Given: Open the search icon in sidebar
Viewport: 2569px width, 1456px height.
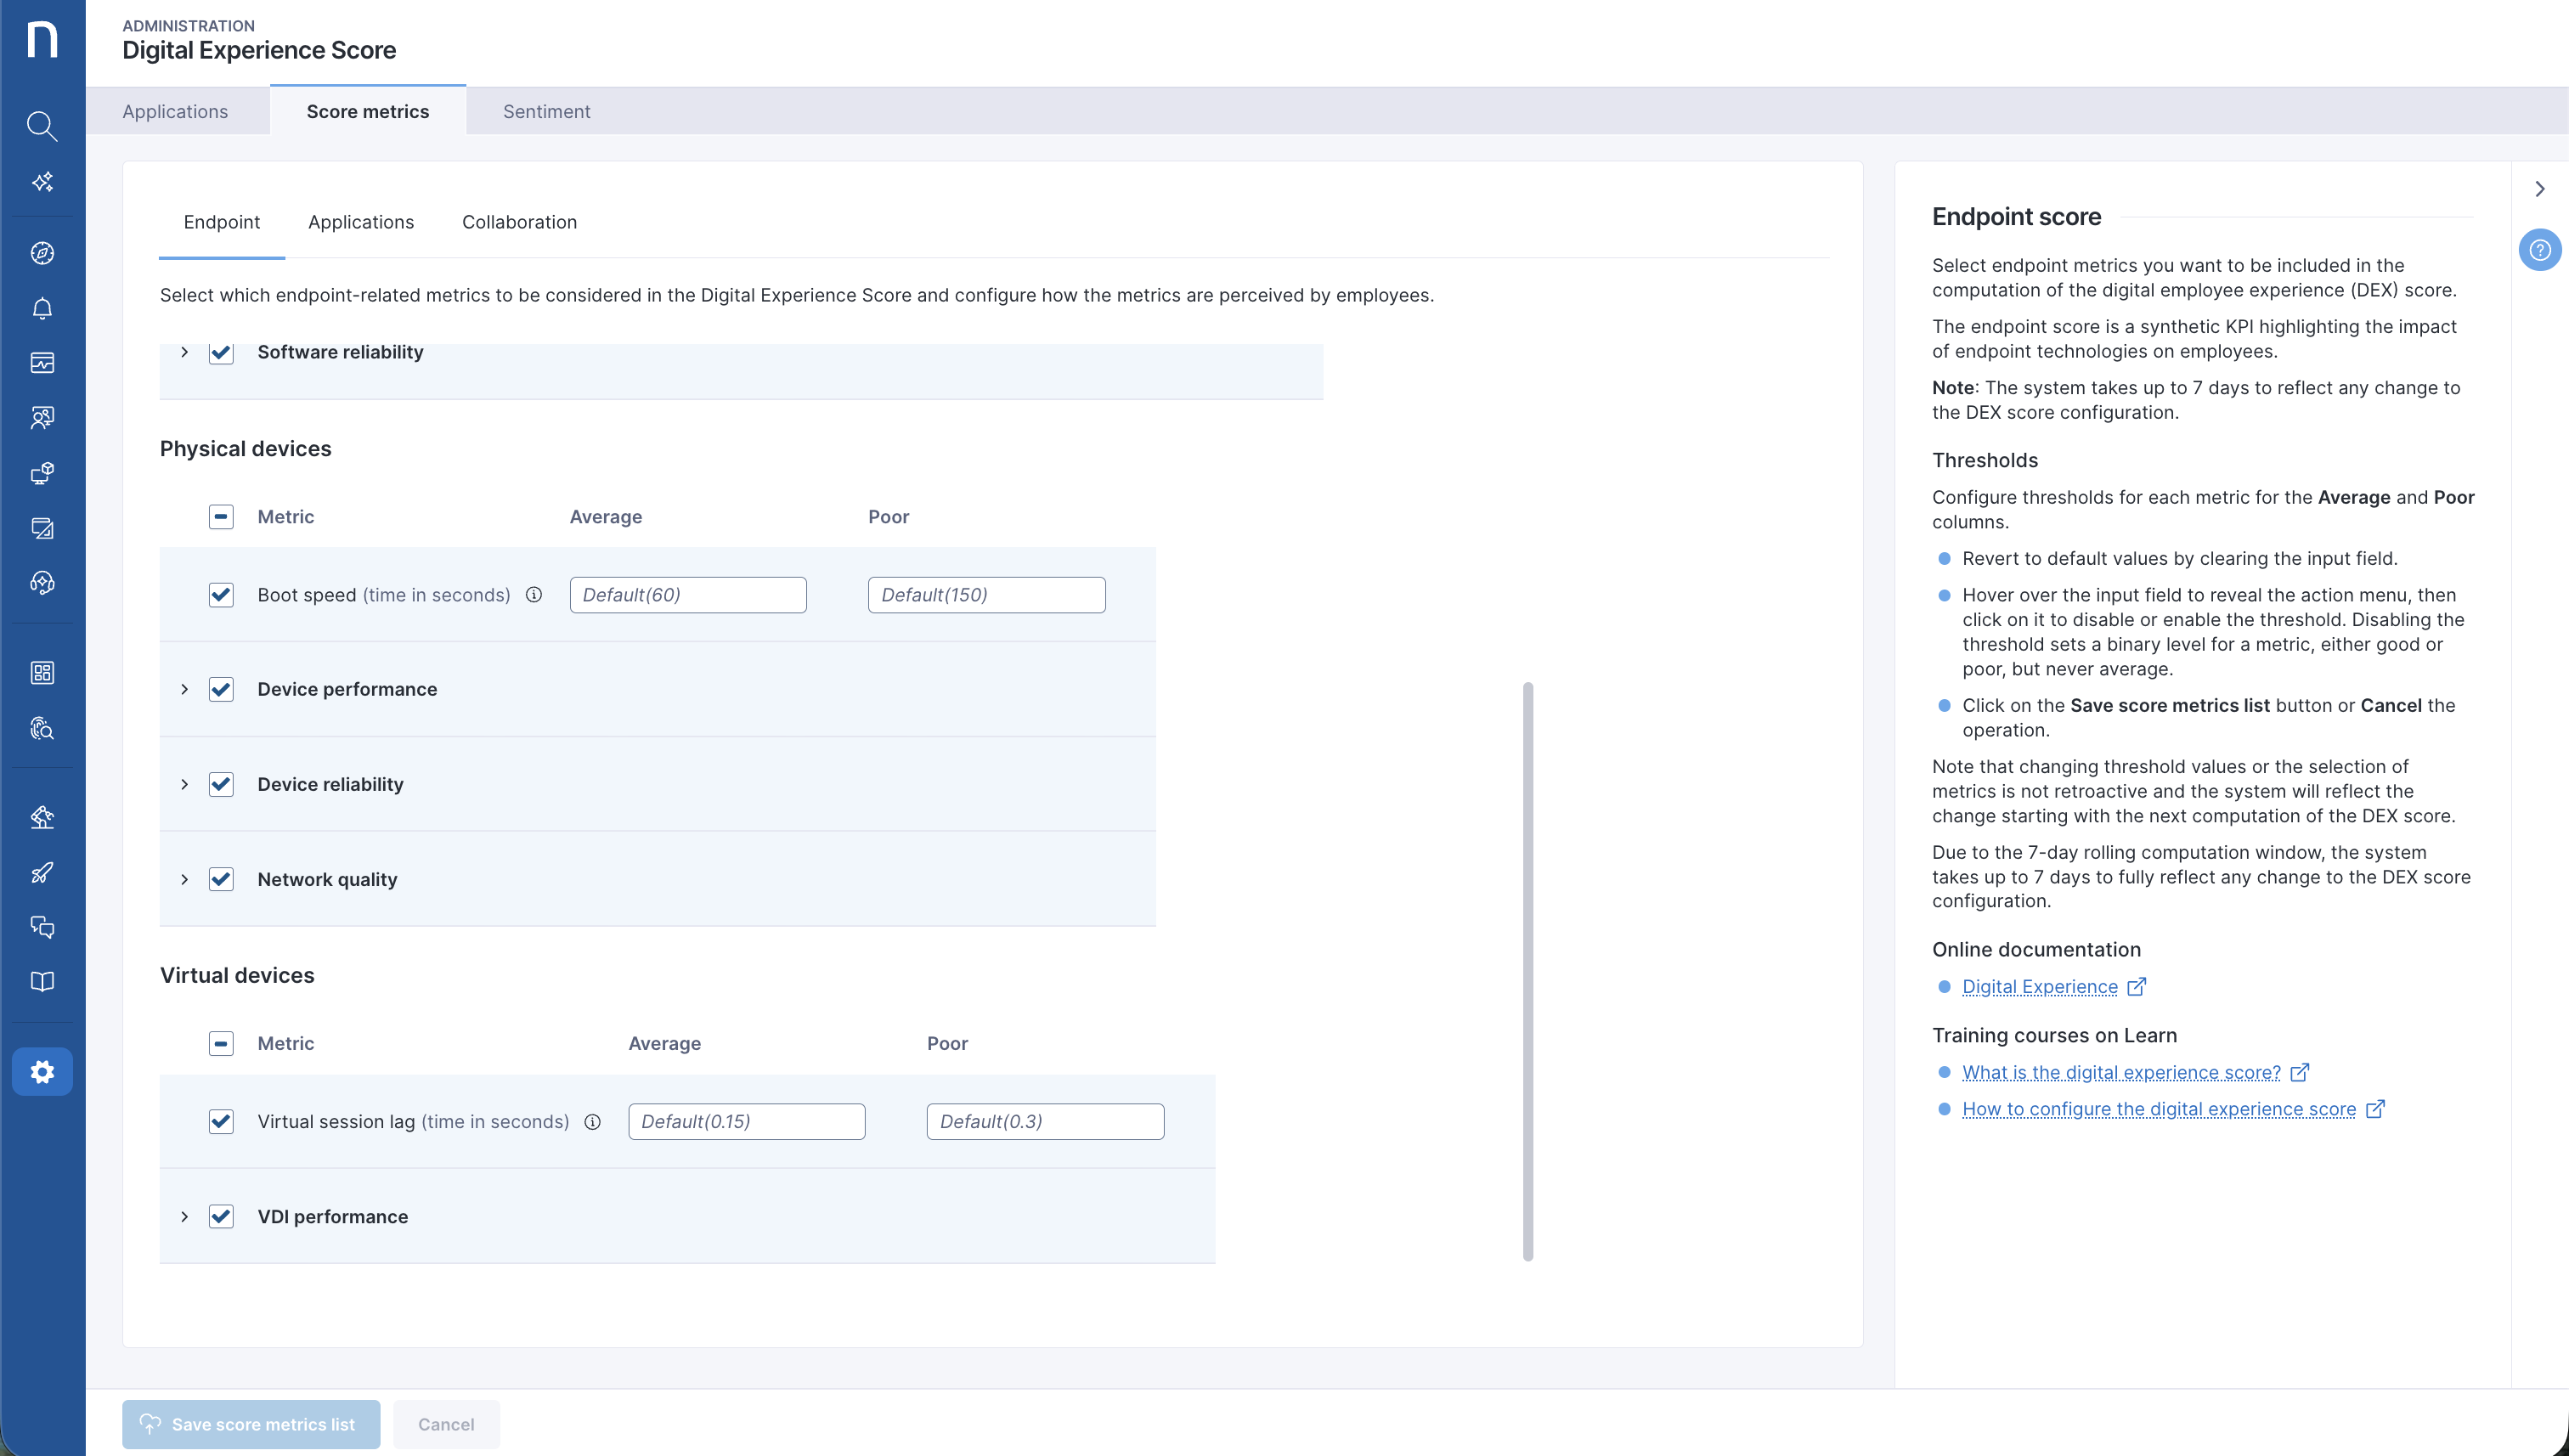Looking at the screenshot, I should [x=42, y=126].
